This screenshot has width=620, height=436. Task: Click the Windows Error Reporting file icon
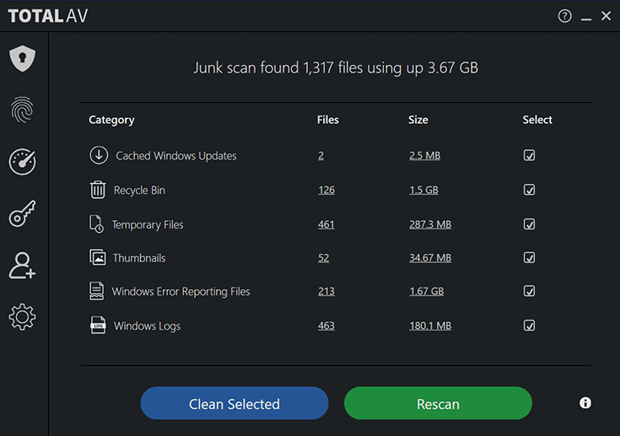pos(96,291)
